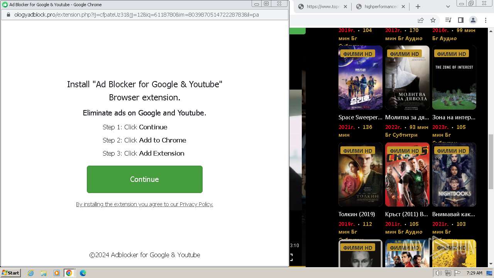Click the Толкин (2019) title link

(x=357, y=214)
